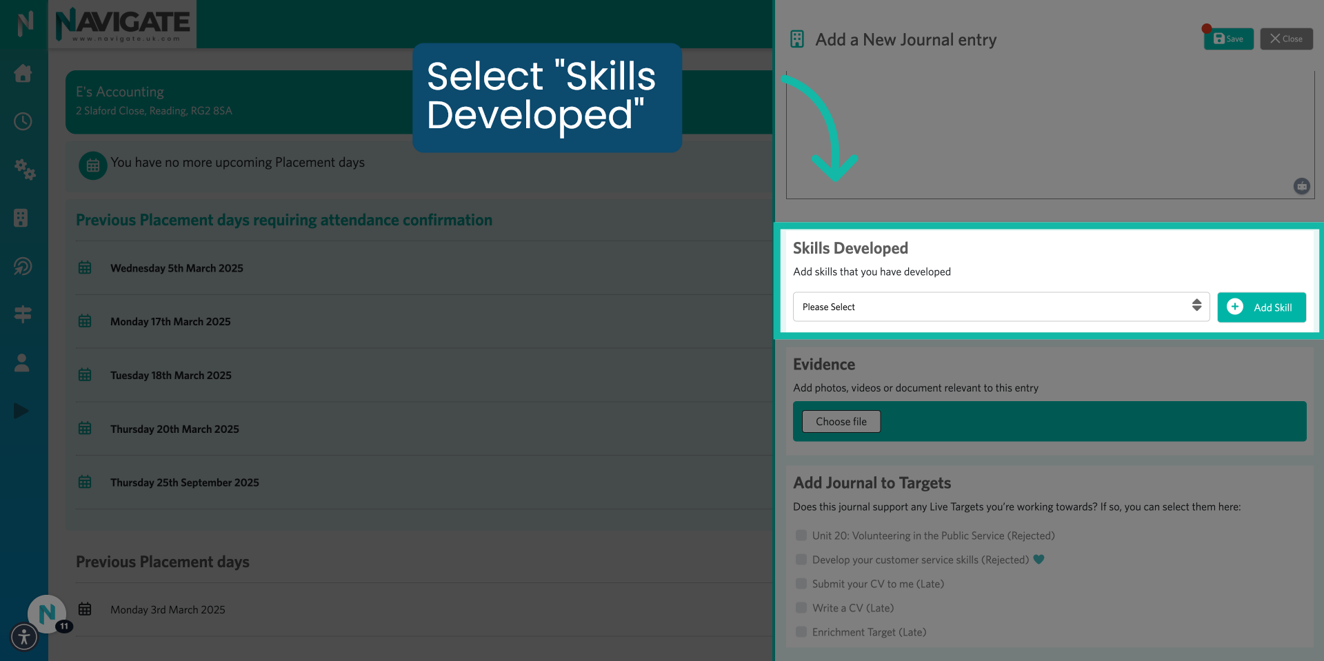Select the clock history icon in sidebar
Image resolution: width=1324 pixels, height=661 pixels.
[x=23, y=121]
